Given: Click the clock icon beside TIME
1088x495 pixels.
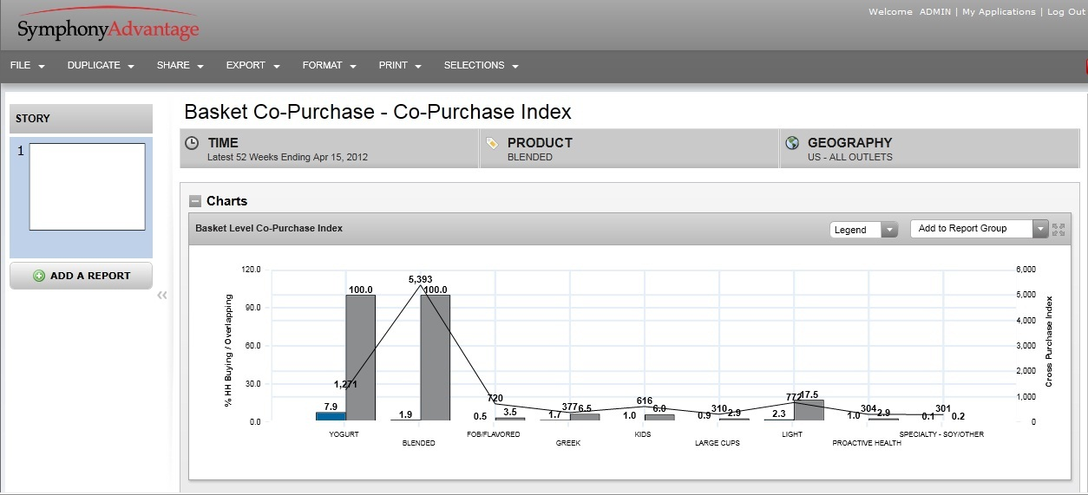Looking at the screenshot, I should click(x=193, y=144).
